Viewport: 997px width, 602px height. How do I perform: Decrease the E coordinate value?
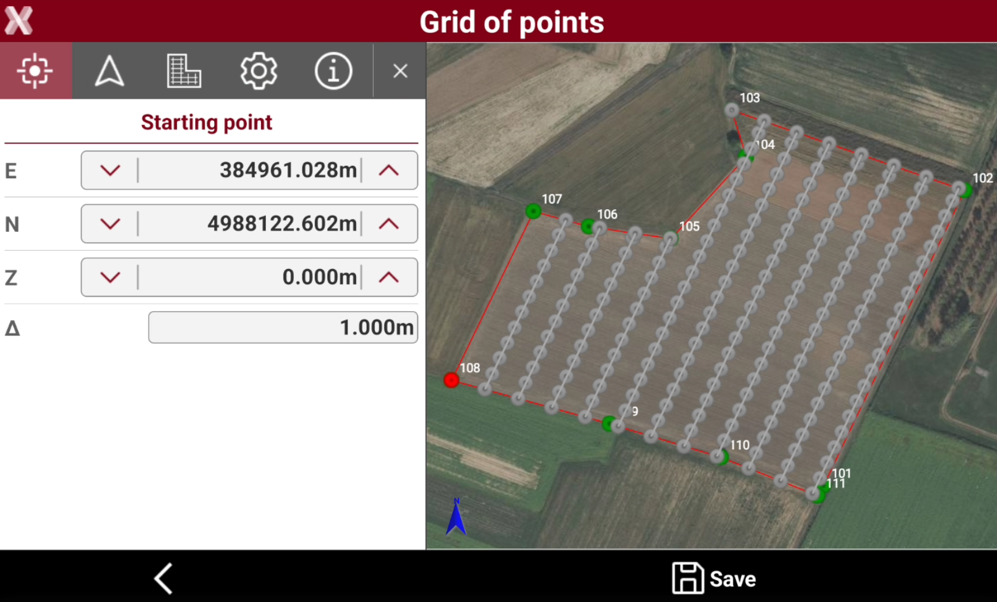point(110,170)
